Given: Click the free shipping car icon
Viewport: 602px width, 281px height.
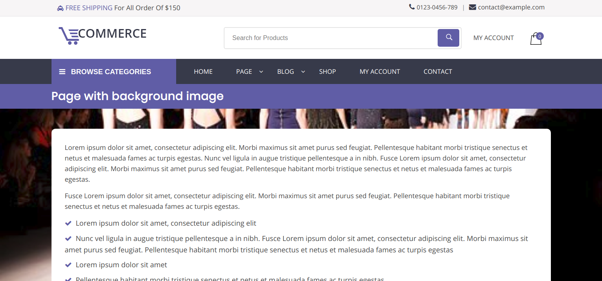Looking at the screenshot, I should click(x=60, y=8).
